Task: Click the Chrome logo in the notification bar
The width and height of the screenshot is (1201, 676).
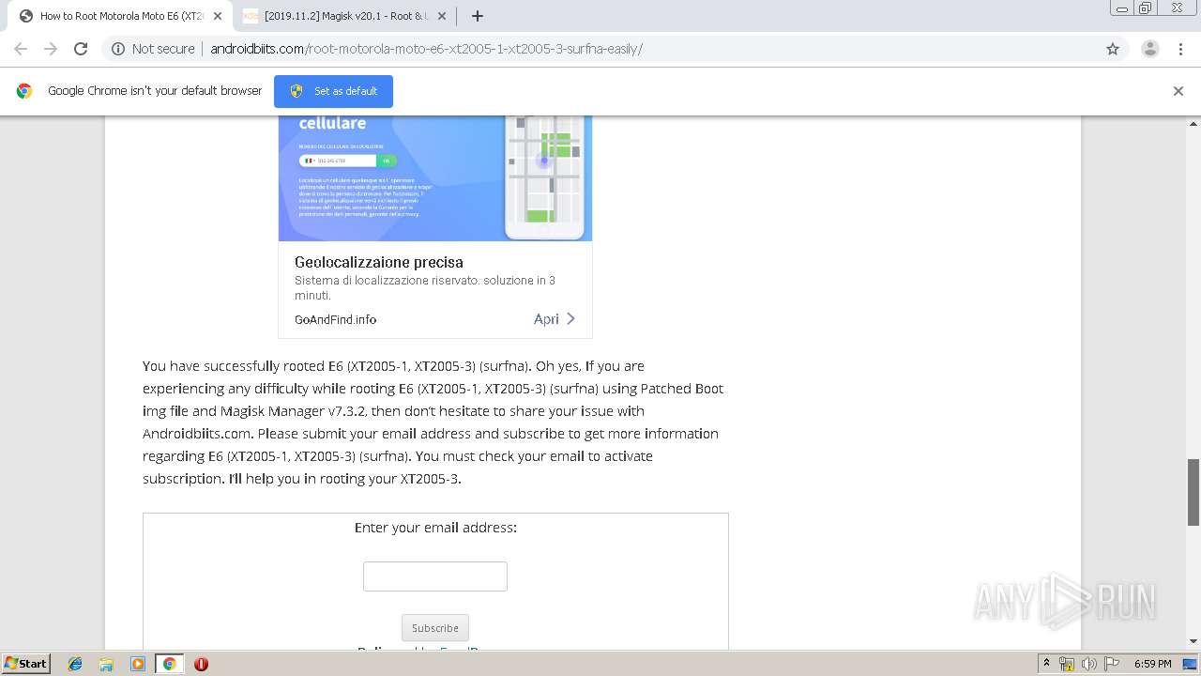Action: 24,91
